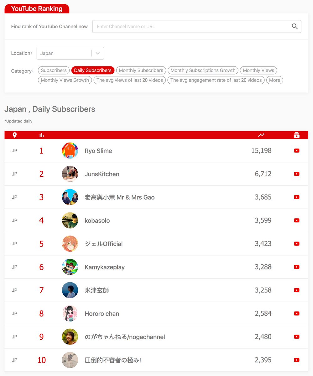The height and width of the screenshot is (376, 313).
Task: Open the JunsKitchen channel link
Action: tap(102, 174)
